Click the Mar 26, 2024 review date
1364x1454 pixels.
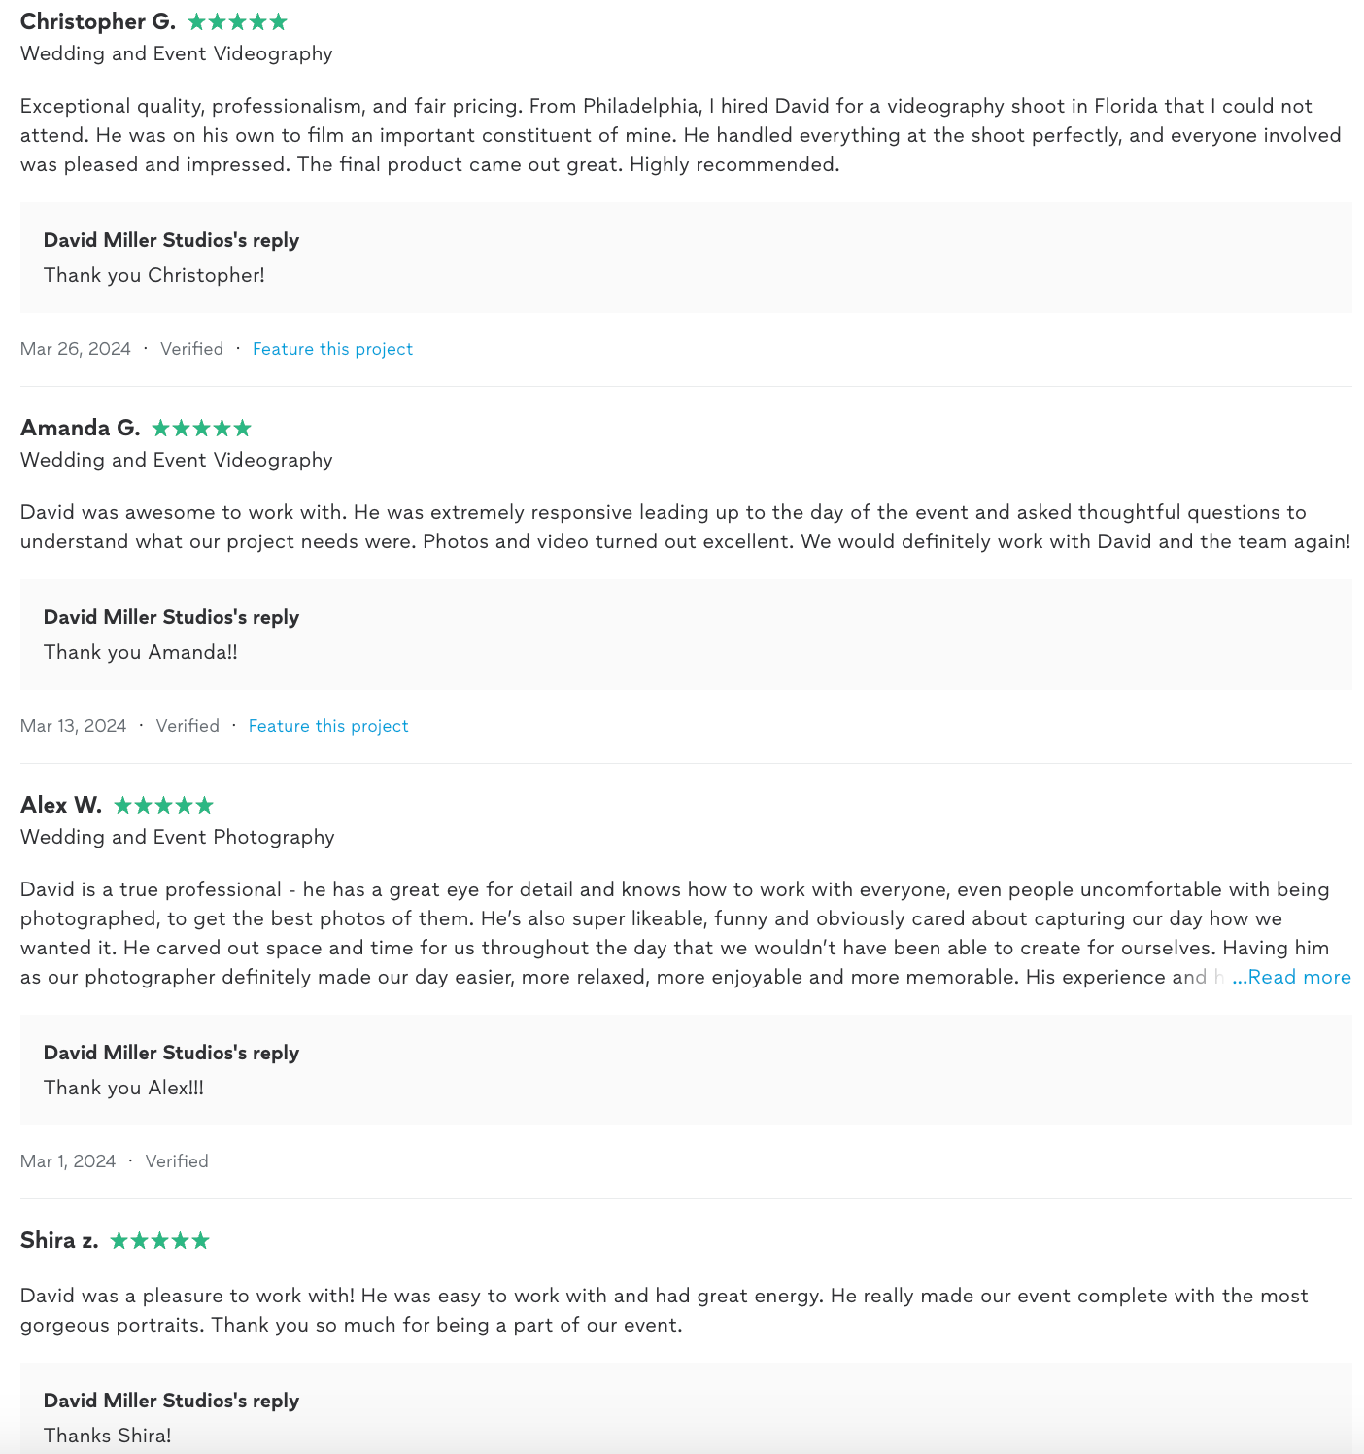pos(76,349)
